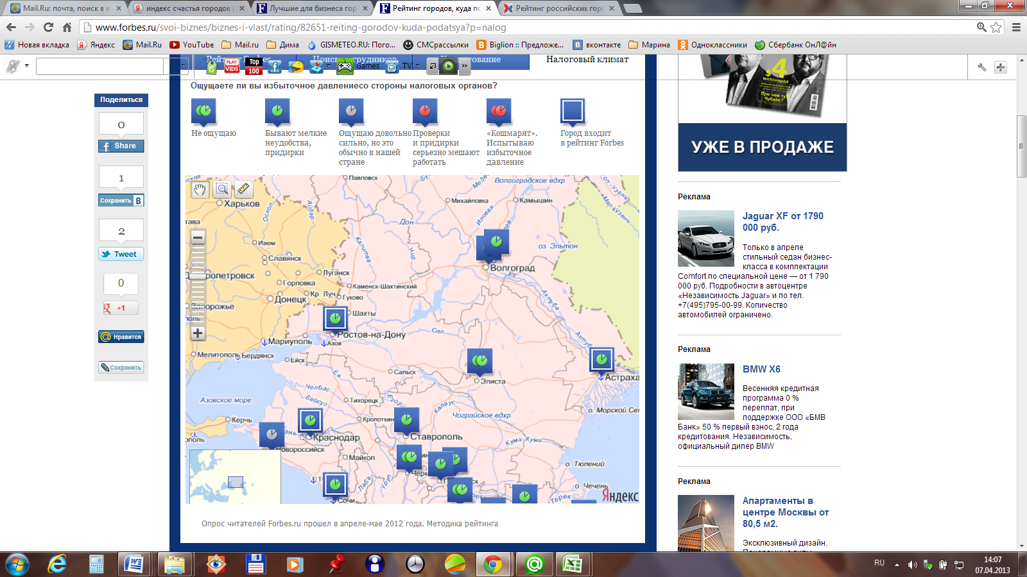The image size is (1027, 577).
Task: Open the Chrome menu button
Action: pyautogui.click(x=1016, y=27)
